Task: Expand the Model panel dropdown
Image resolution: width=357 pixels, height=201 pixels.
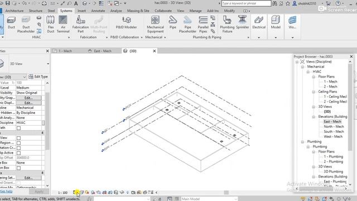Action: pyautogui.click(x=276, y=37)
